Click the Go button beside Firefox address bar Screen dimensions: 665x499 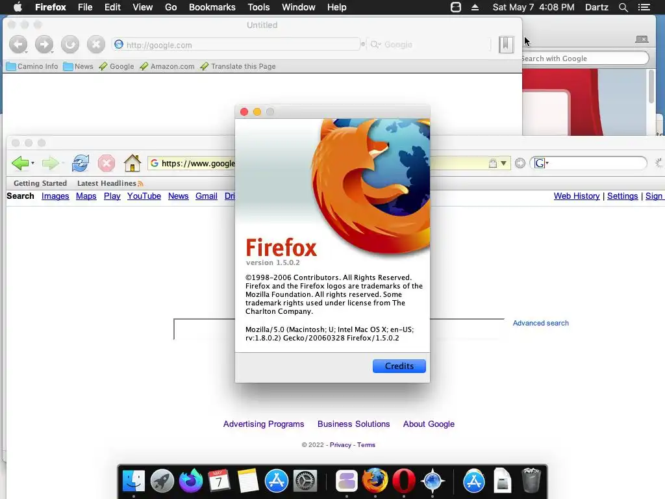(x=520, y=163)
